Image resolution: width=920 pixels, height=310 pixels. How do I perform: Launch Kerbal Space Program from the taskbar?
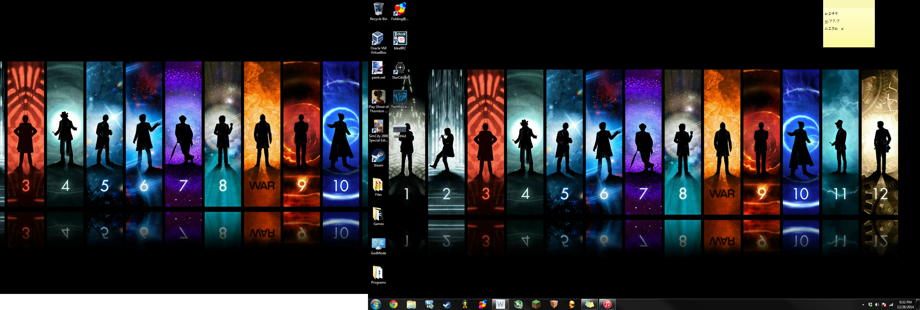(465, 304)
